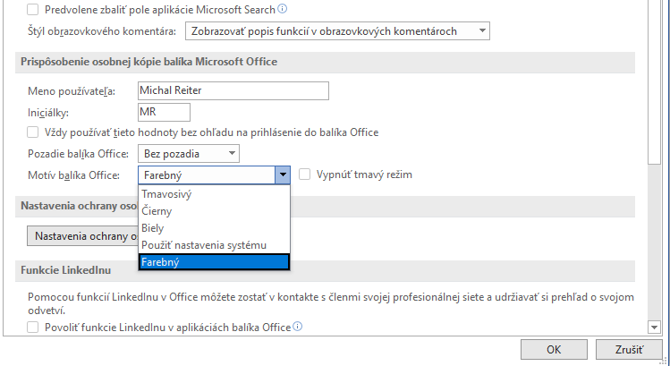Screen dimensions: 670x366
Task: Enable 'Predvolene zbaliť pole aplikácie Microsoft Search' checkbox
Action: click(x=34, y=10)
